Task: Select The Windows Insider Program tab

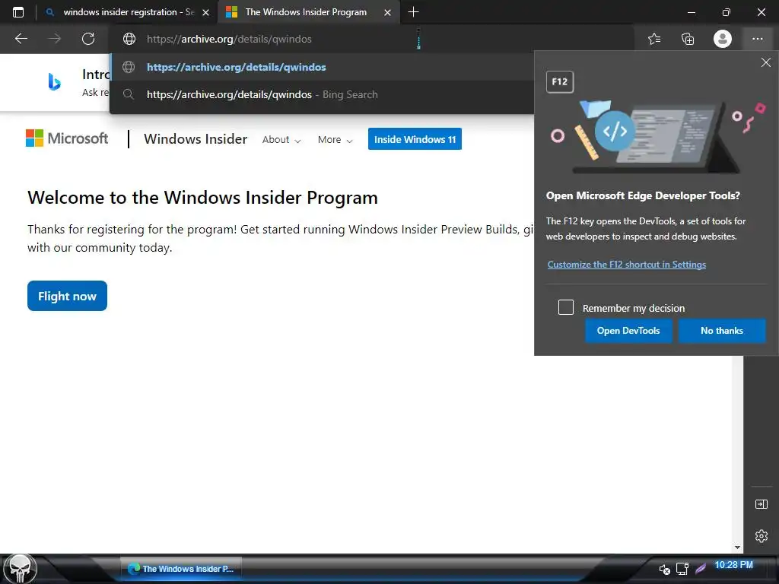Action: (308, 12)
